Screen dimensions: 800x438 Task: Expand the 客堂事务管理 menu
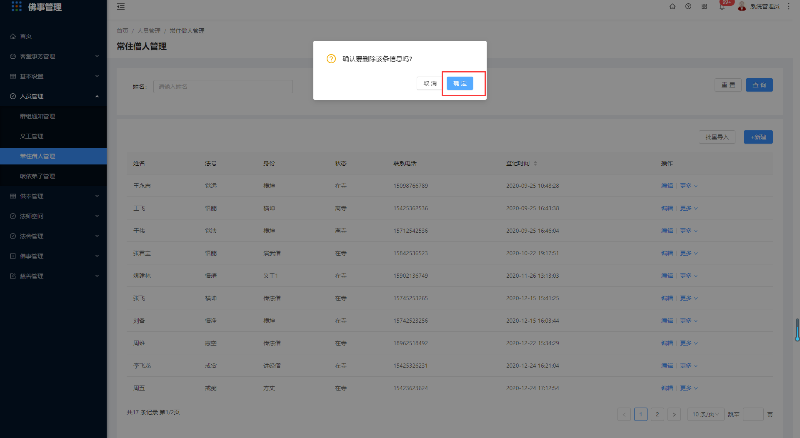click(97, 56)
